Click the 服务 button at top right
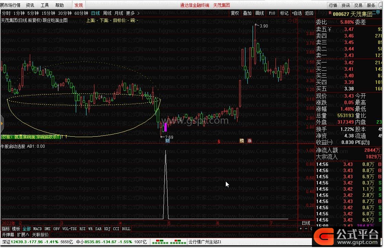 coord(371,5)
